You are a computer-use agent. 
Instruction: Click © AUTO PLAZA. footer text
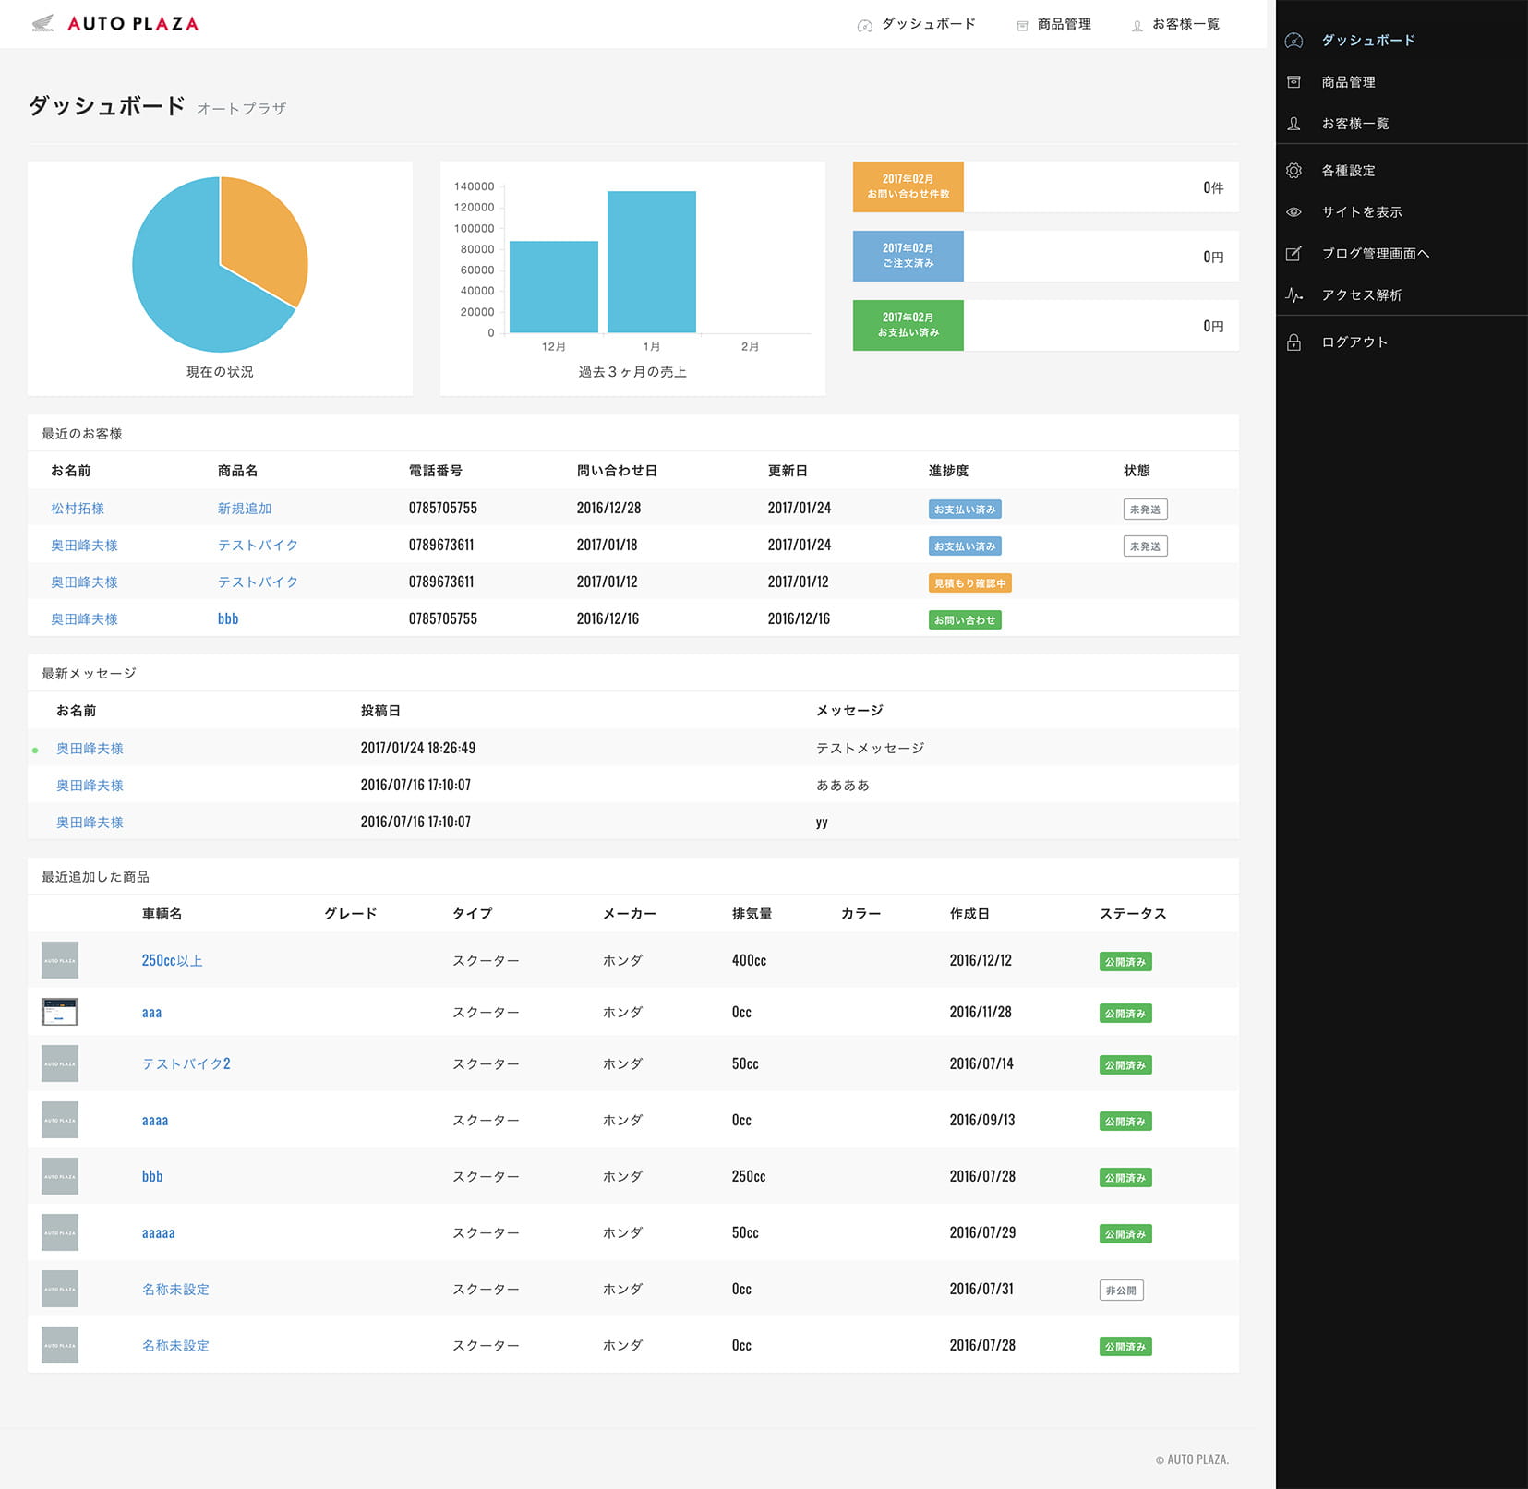1193,1459
